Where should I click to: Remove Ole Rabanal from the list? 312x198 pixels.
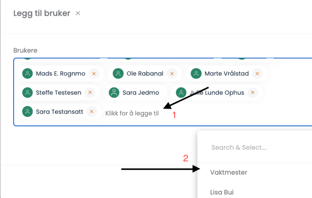[x=172, y=74]
